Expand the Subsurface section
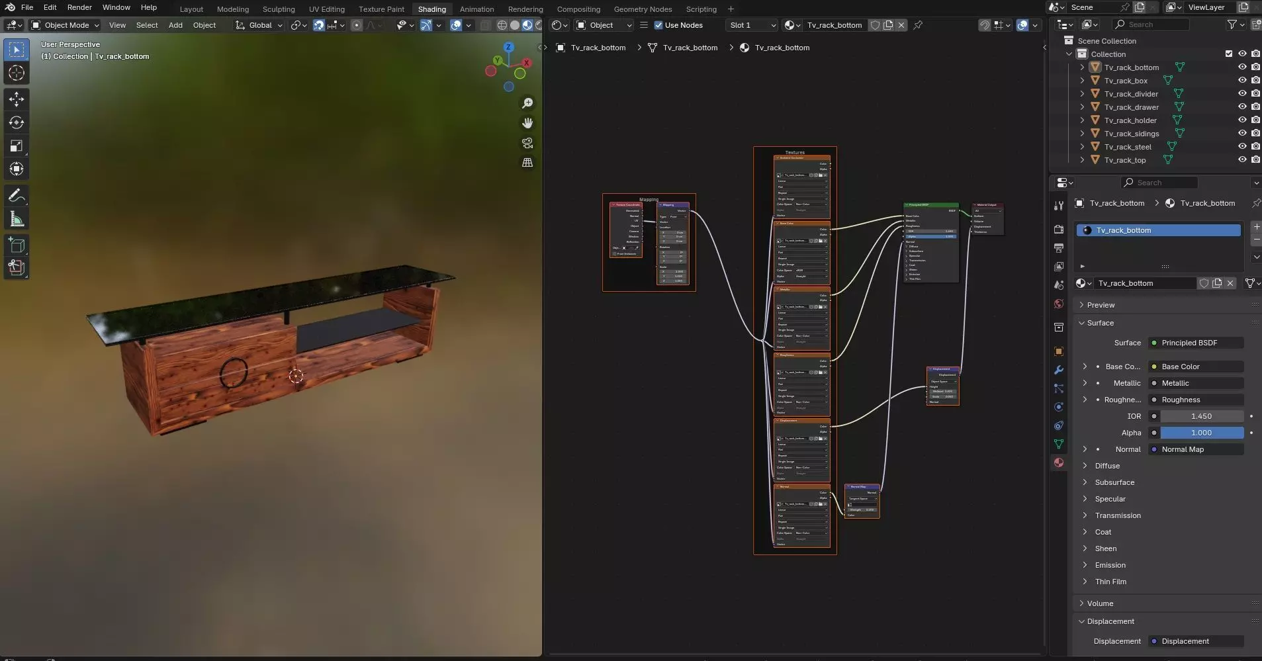 1114,482
